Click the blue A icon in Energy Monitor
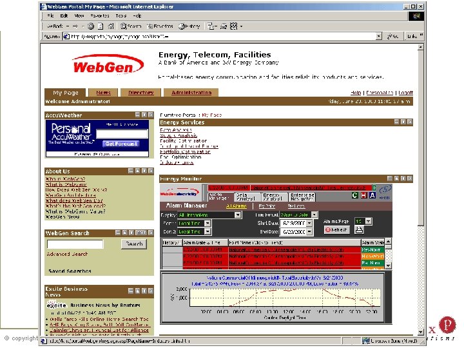This screenshot has width=464, height=348. point(372,195)
